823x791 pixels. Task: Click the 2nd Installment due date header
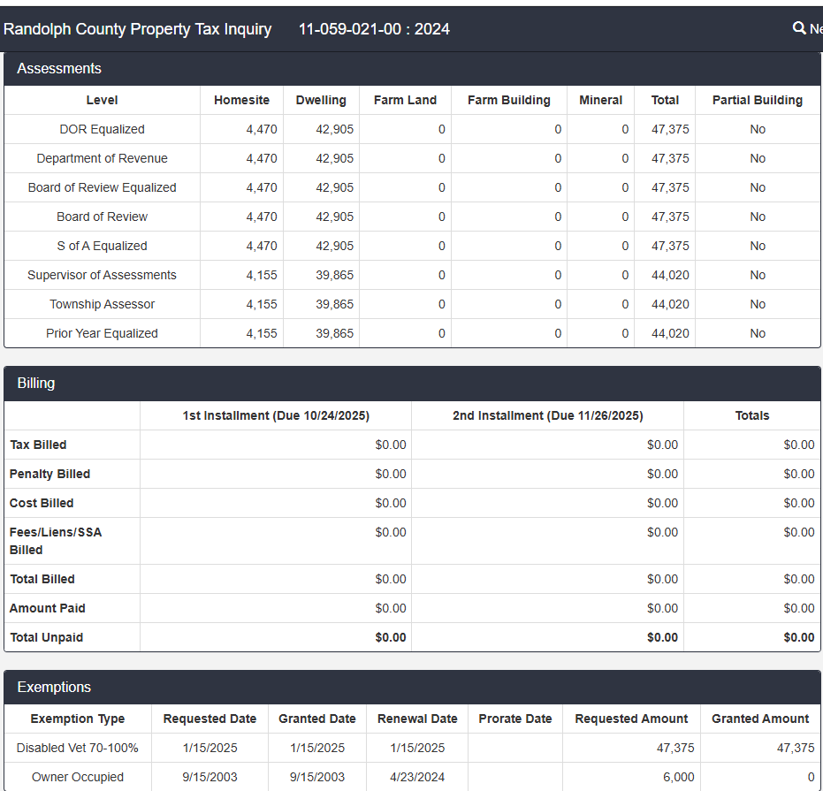(547, 415)
